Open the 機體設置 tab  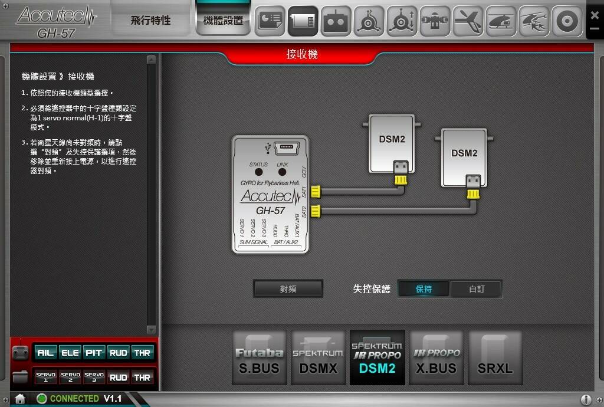pyautogui.click(x=223, y=20)
